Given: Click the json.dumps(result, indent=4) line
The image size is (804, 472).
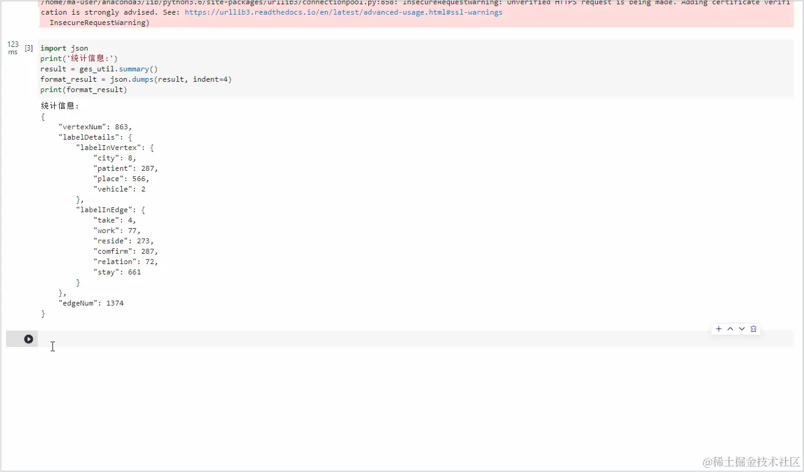Looking at the screenshot, I should click(137, 79).
